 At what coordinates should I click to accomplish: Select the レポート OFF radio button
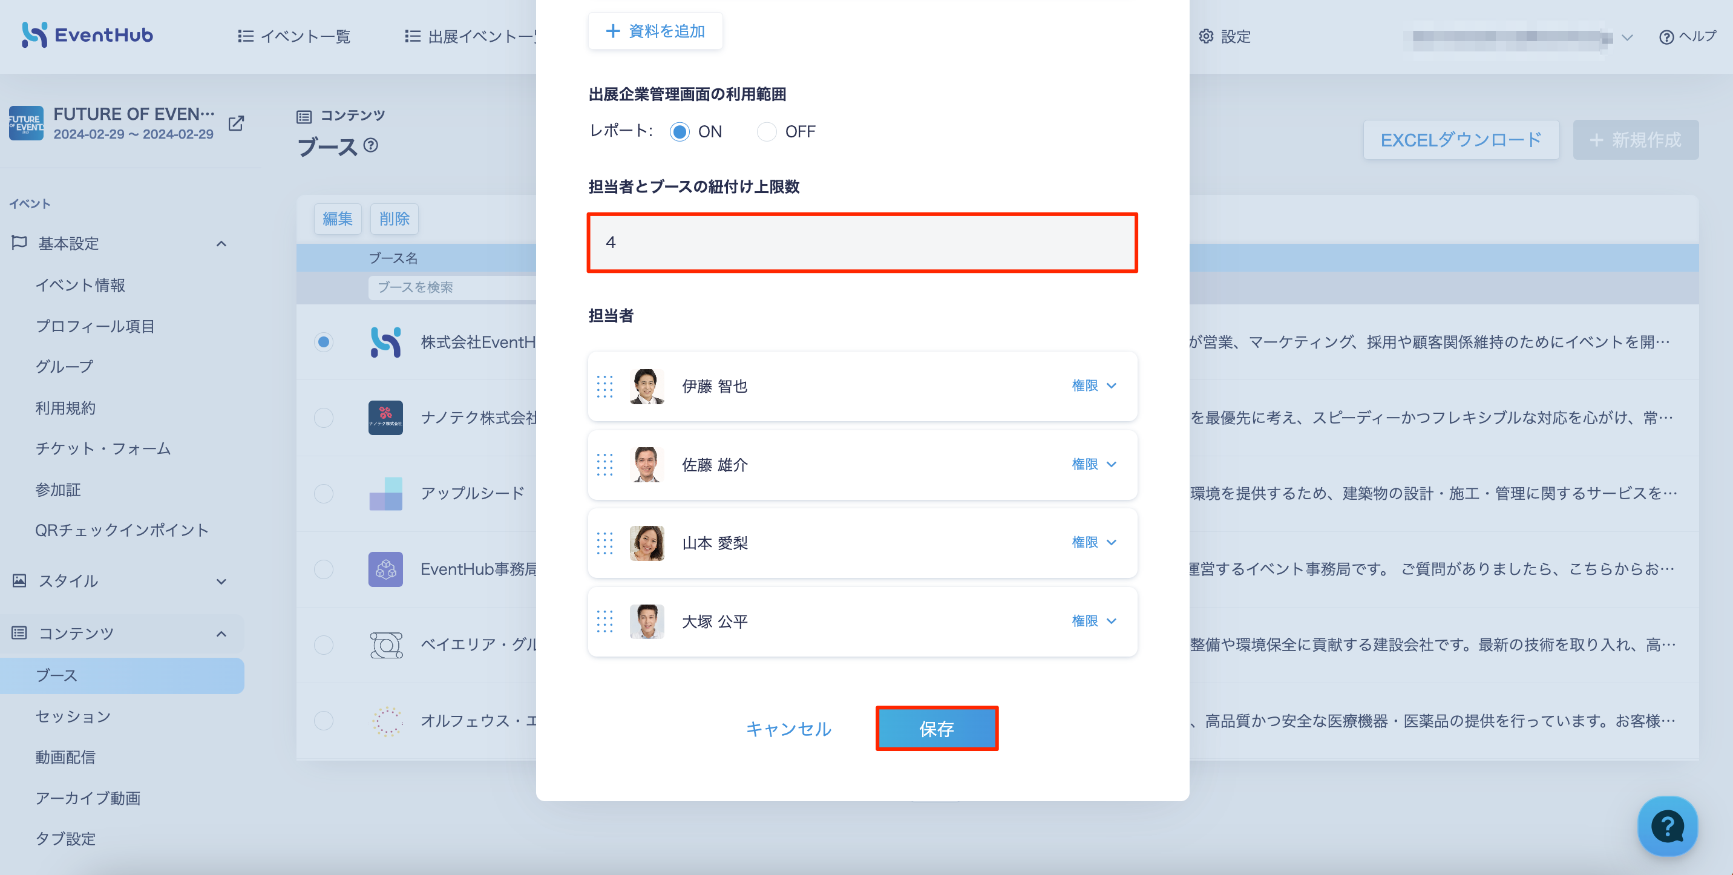(766, 132)
